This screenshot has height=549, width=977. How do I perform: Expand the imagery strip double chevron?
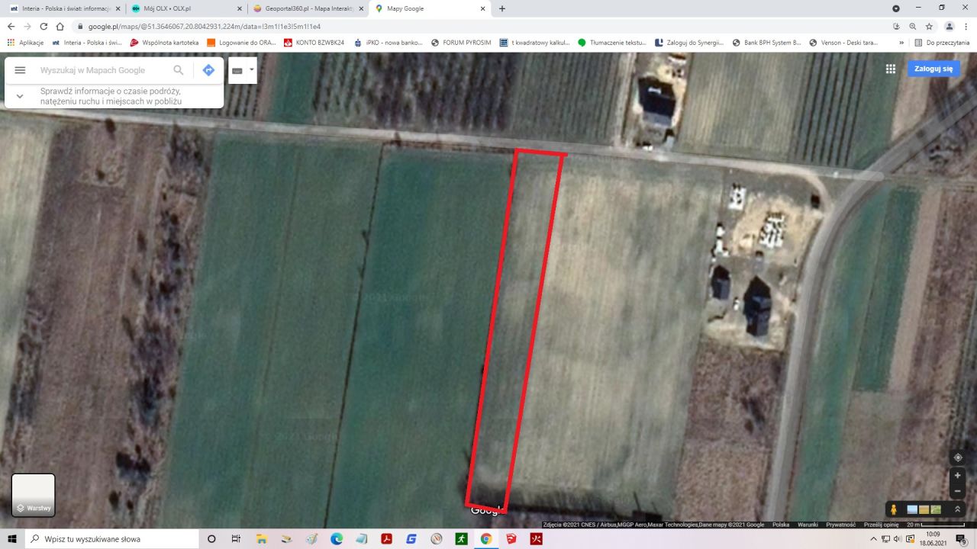tap(957, 509)
